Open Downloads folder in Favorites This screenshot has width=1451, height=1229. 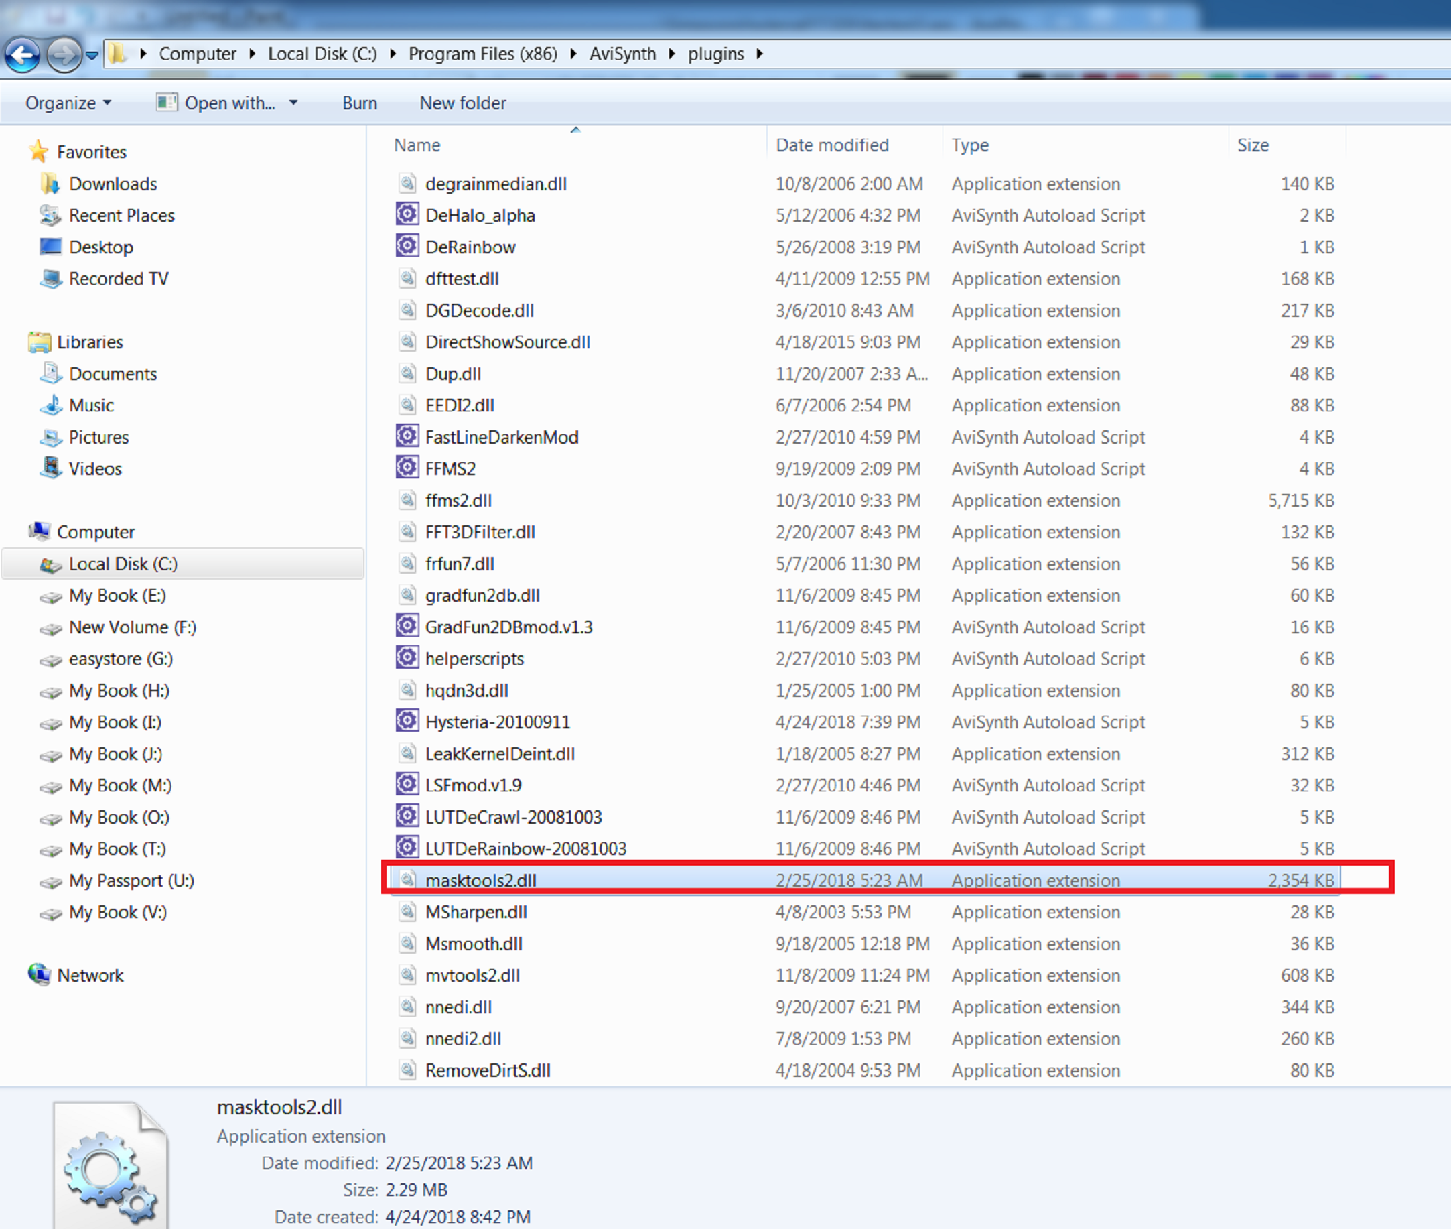[112, 184]
